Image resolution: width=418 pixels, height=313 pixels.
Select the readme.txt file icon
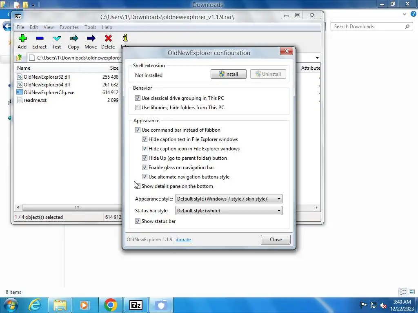pyautogui.click(x=20, y=100)
